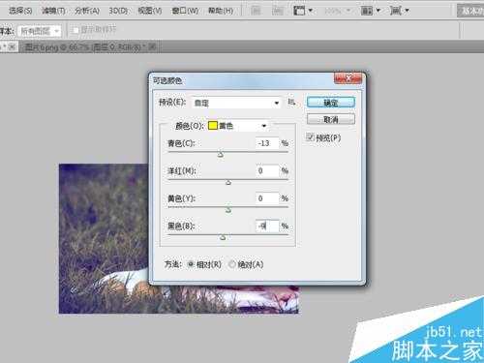The image size is (484, 363).
Task: Click the View Extras icon
Action: click(303, 11)
